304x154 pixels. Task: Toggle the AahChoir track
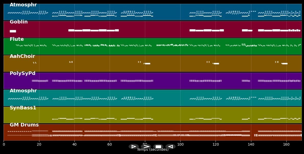23,56
